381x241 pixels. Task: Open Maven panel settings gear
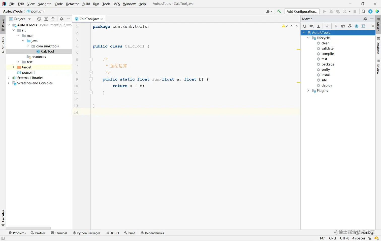pyautogui.click(x=365, y=19)
